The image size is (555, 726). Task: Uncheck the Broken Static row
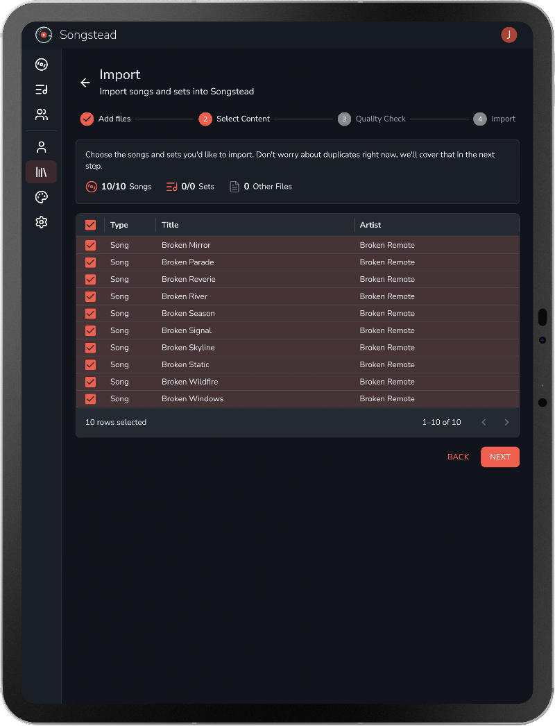pos(90,365)
